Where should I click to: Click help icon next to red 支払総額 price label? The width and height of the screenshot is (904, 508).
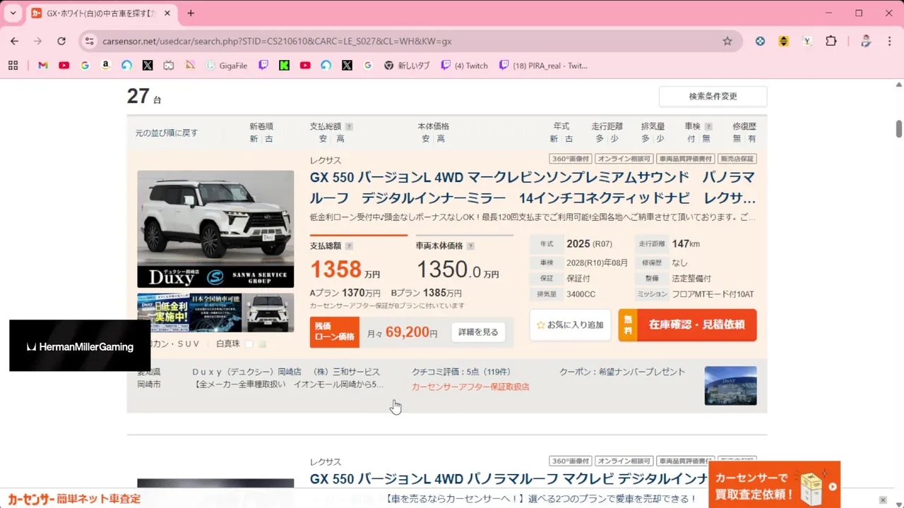click(x=349, y=246)
